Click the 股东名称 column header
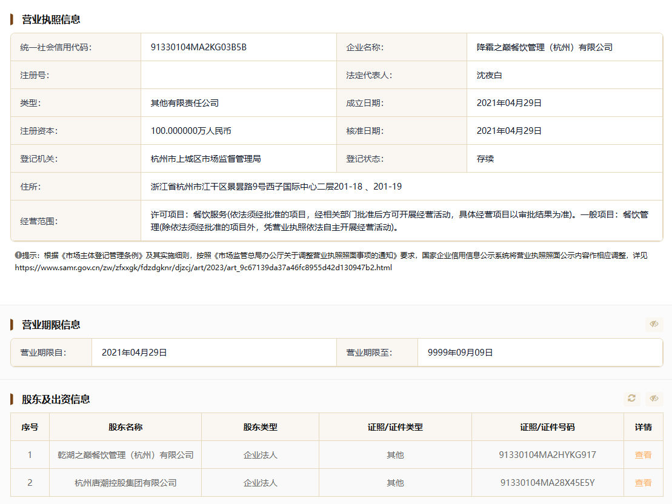The height and width of the screenshot is (504, 672). (x=125, y=427)
